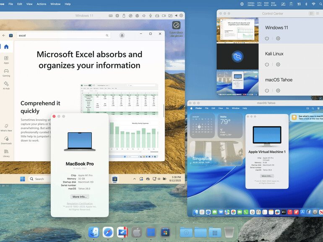Open File menu in top menu bar
This screenshot has width=323, height=242.
pyautogui.click(x=11, y=4)
